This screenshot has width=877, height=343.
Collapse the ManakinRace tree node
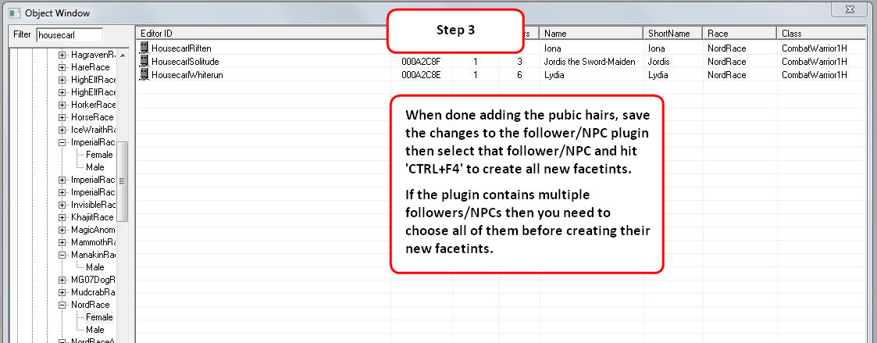[x=63, y=255]
